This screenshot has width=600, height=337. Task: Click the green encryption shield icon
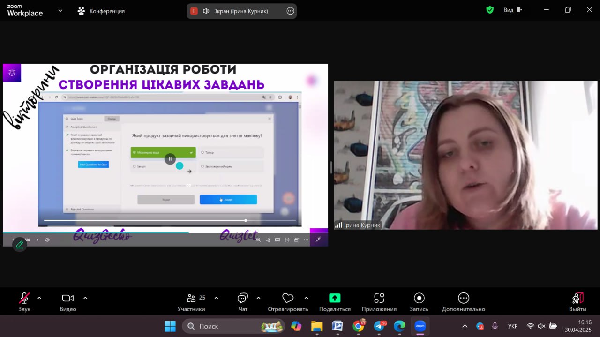[490, 10]
